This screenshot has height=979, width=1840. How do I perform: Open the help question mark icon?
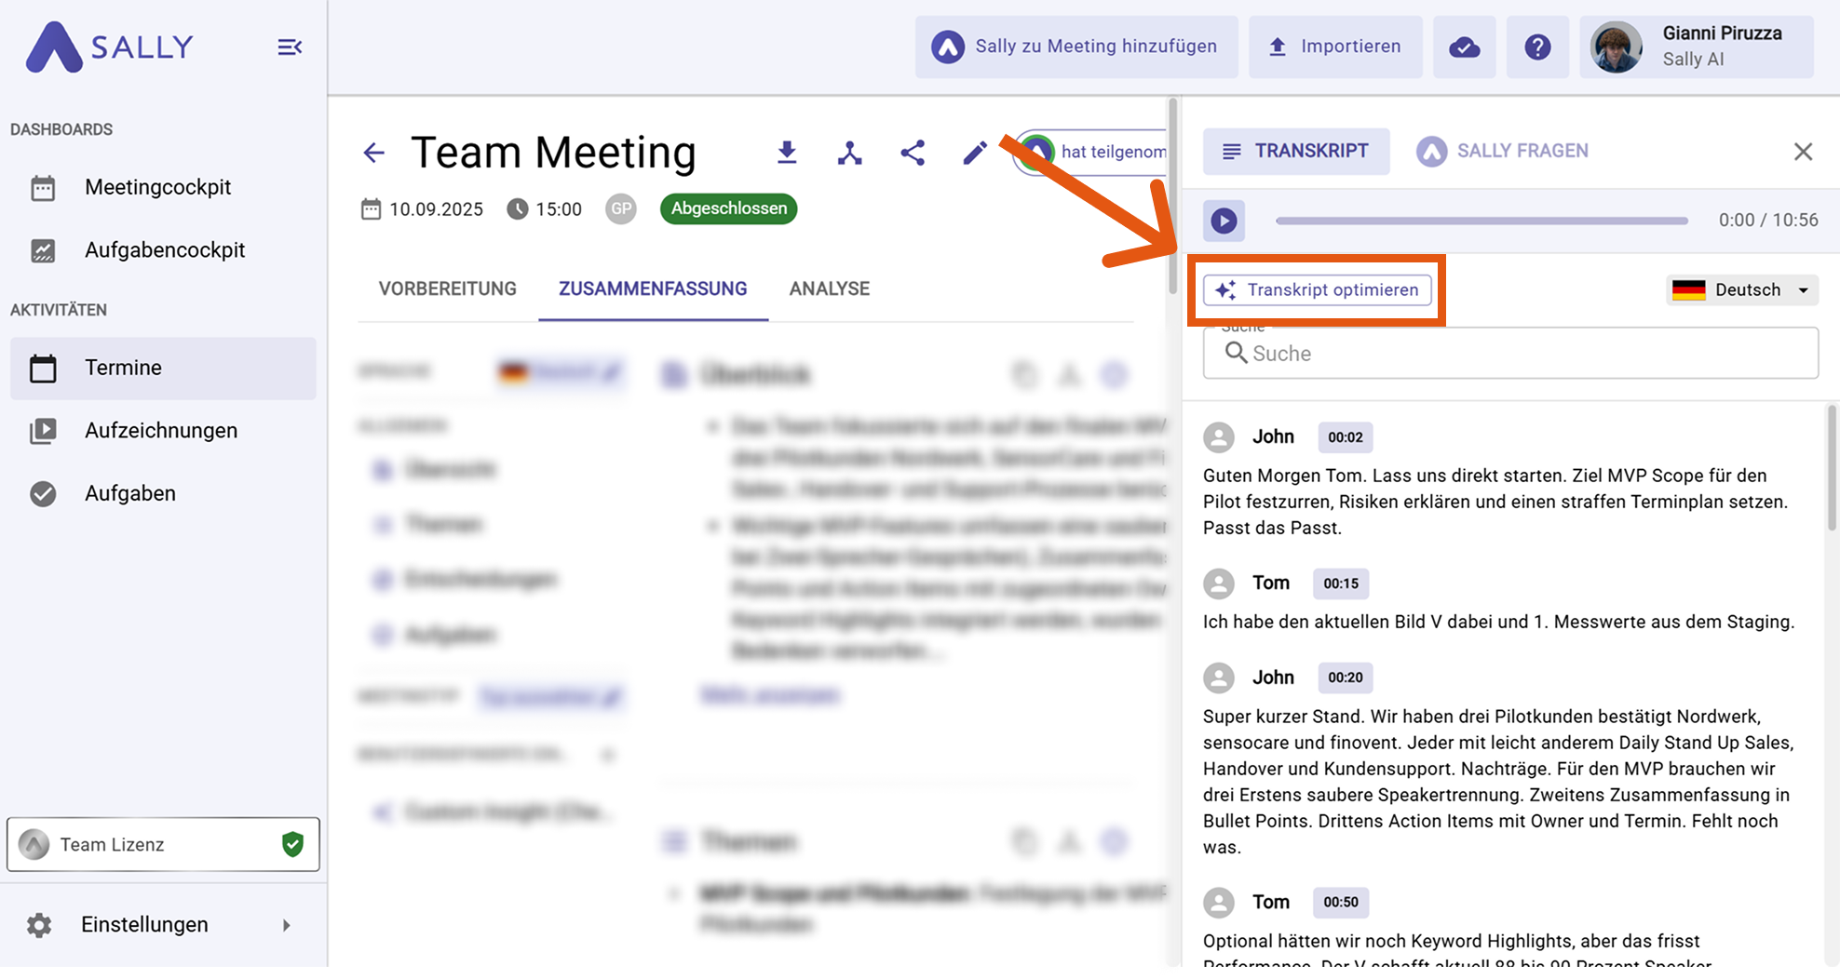[1537, 47]
